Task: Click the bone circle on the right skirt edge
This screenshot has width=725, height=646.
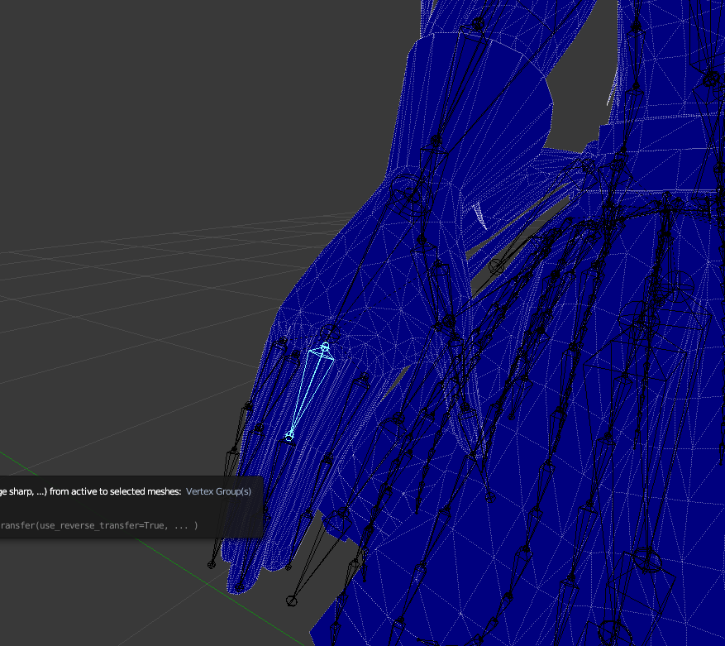Action: 679,282
